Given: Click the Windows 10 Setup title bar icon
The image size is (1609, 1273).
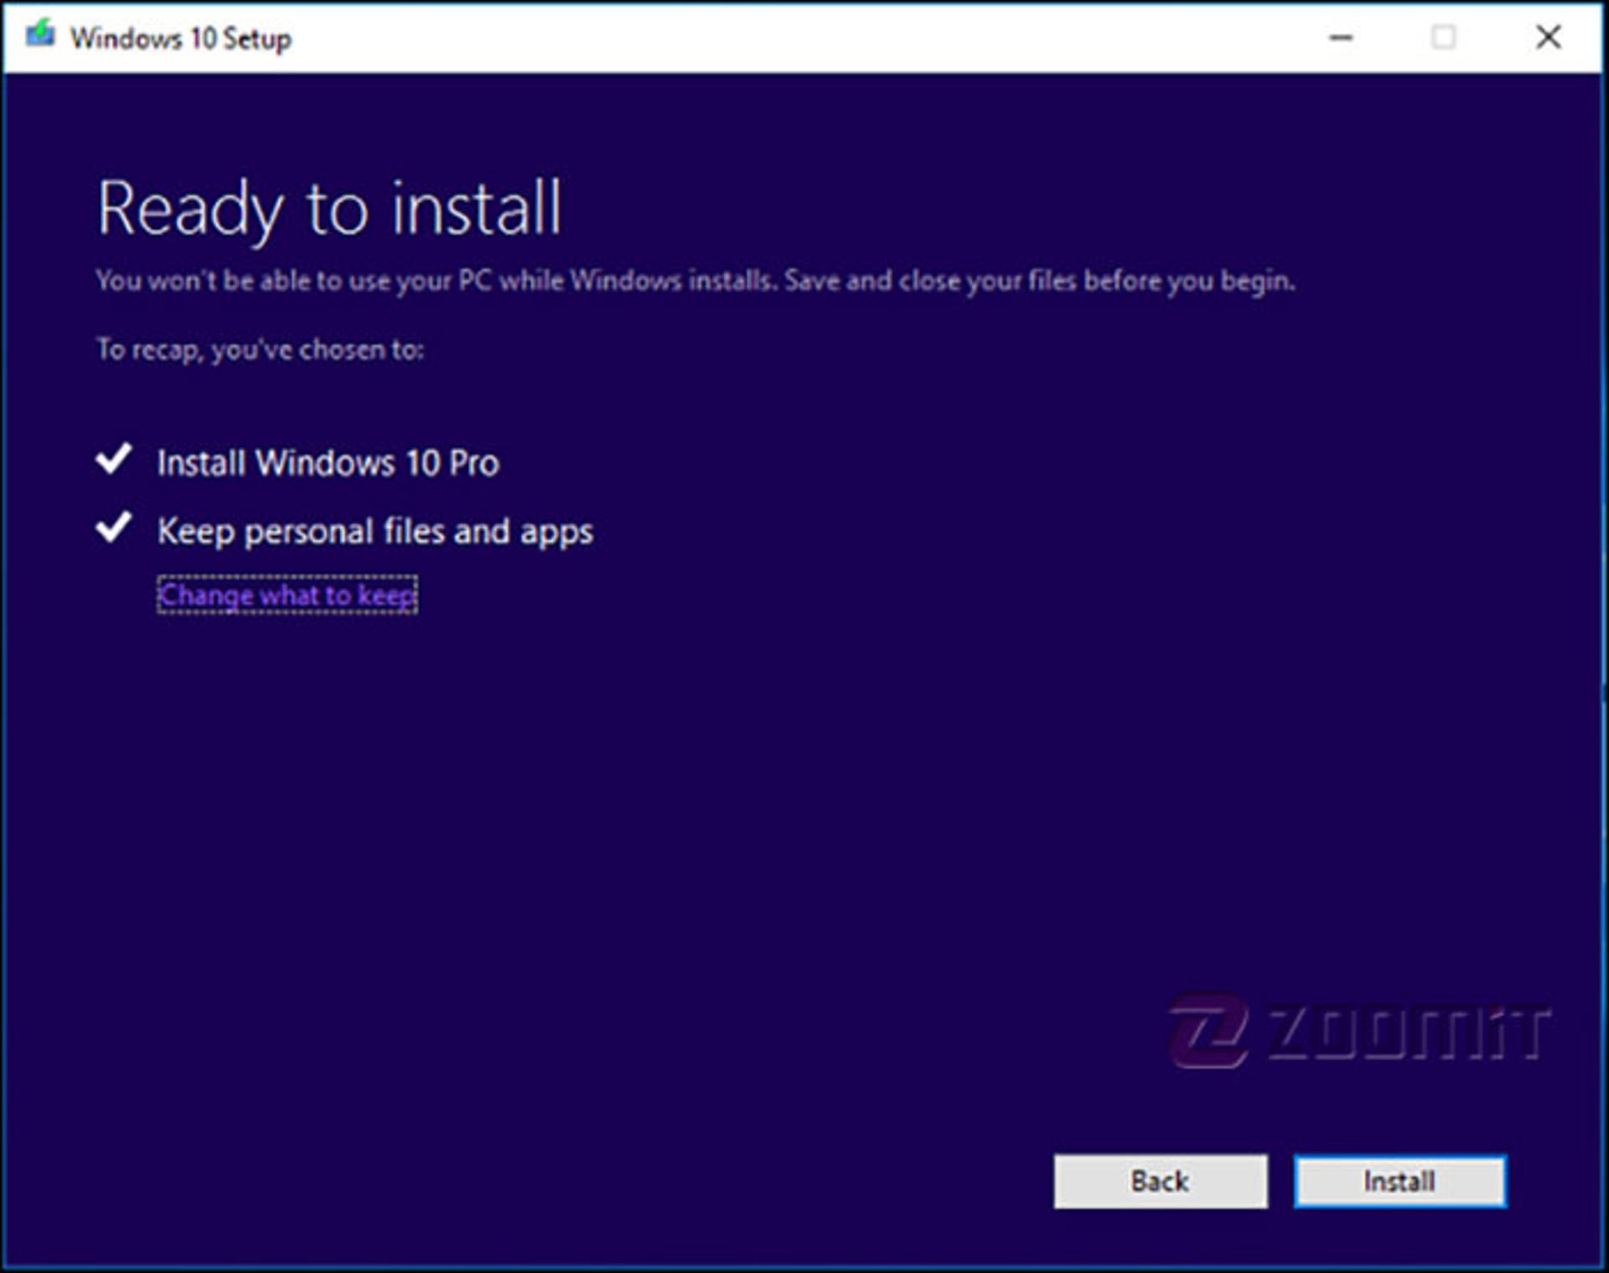Looking at the screenshot, I should [x=39, y=36].
